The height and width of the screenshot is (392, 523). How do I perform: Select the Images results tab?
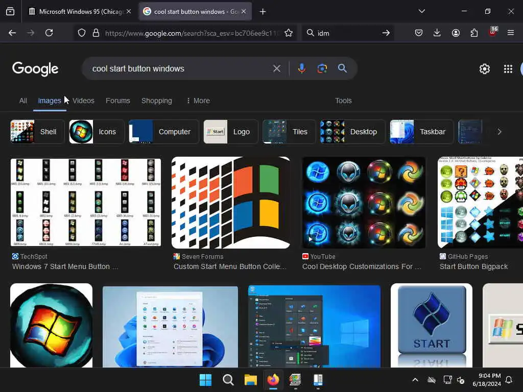[50, 101]
